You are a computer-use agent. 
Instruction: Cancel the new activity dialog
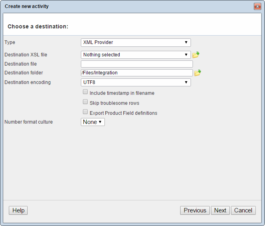point(243,210)
